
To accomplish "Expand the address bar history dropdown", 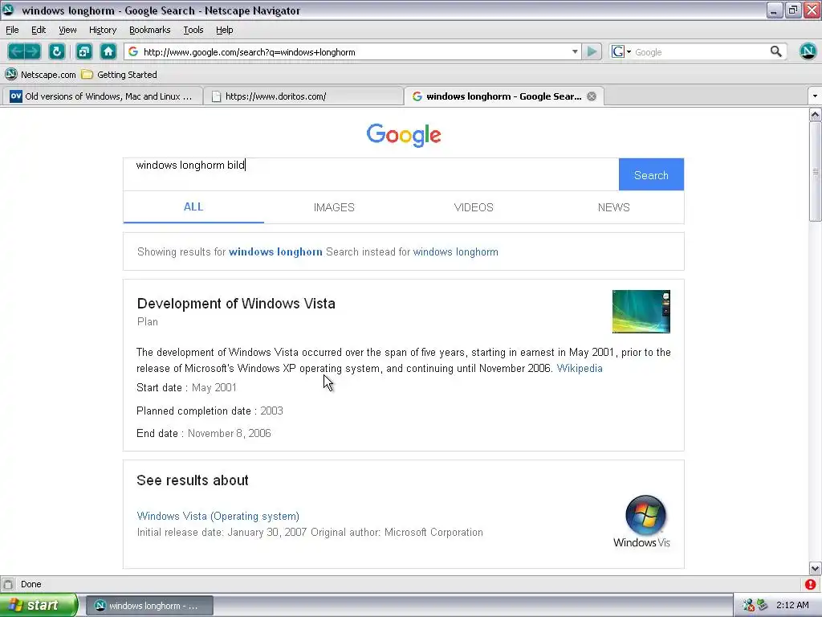I will point(575,51).
